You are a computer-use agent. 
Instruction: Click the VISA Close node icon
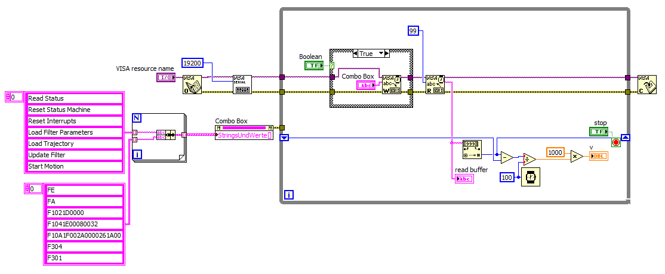(x=646, y=85)
